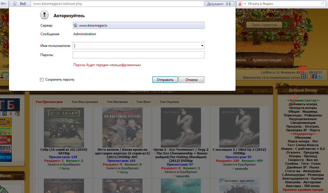328x193 pixels.
Task: Click the Благодарности link
Action: point(295,178)
